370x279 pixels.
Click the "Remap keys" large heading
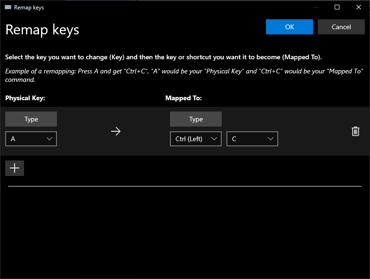pos(42,30)
